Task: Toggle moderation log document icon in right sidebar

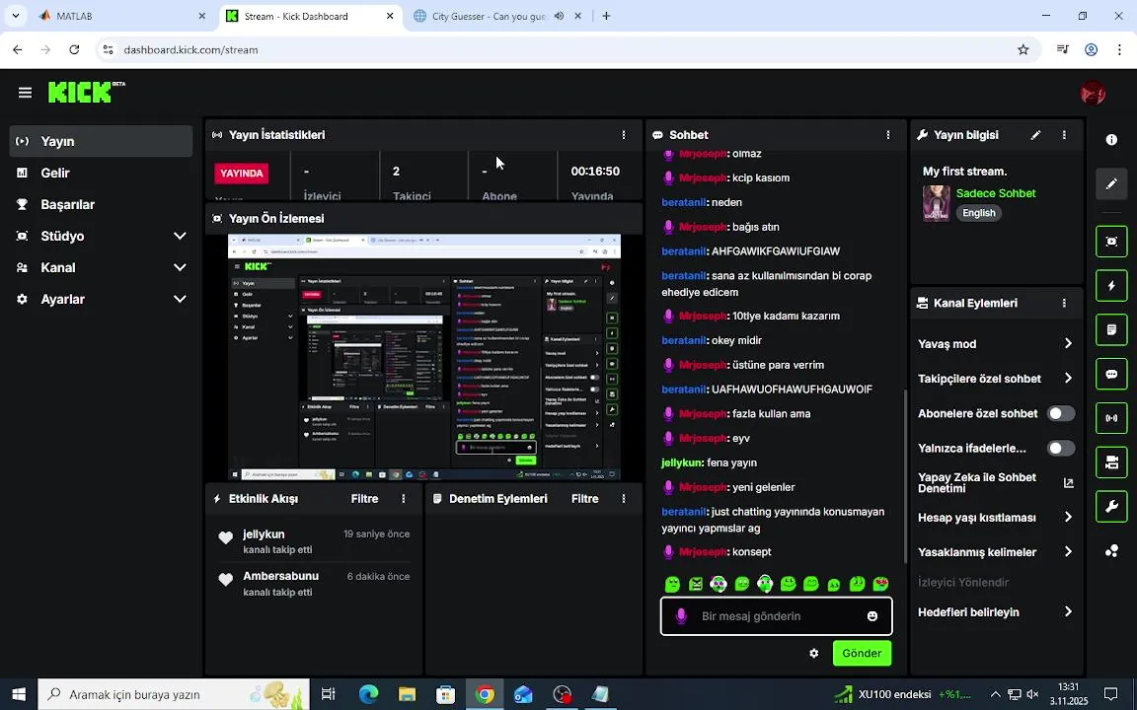Action: (x=1111, y=329)
